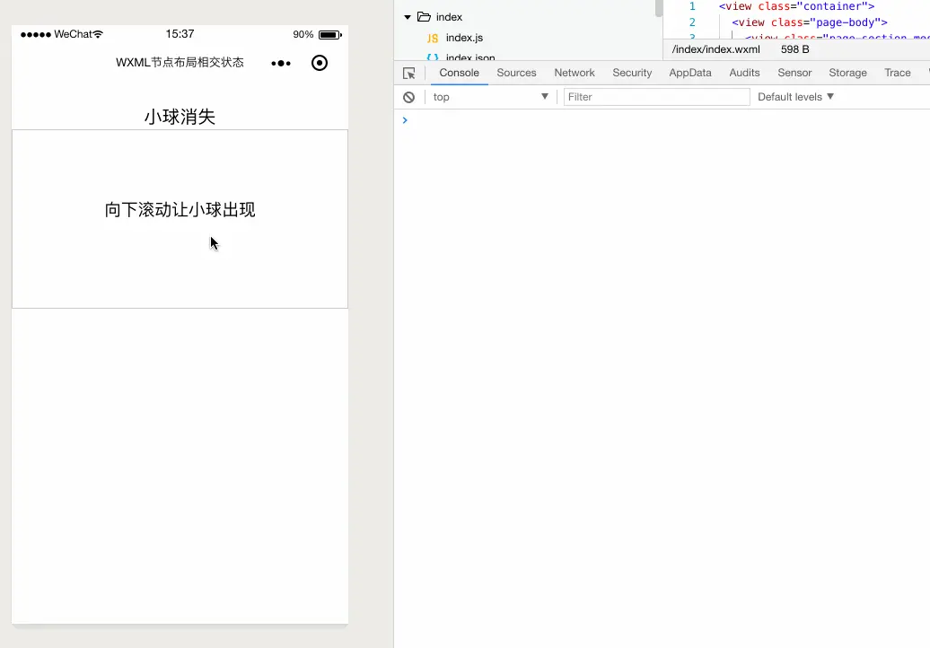Click the 小球消失 heading text

pyautogui.click(x=180, y=116)
